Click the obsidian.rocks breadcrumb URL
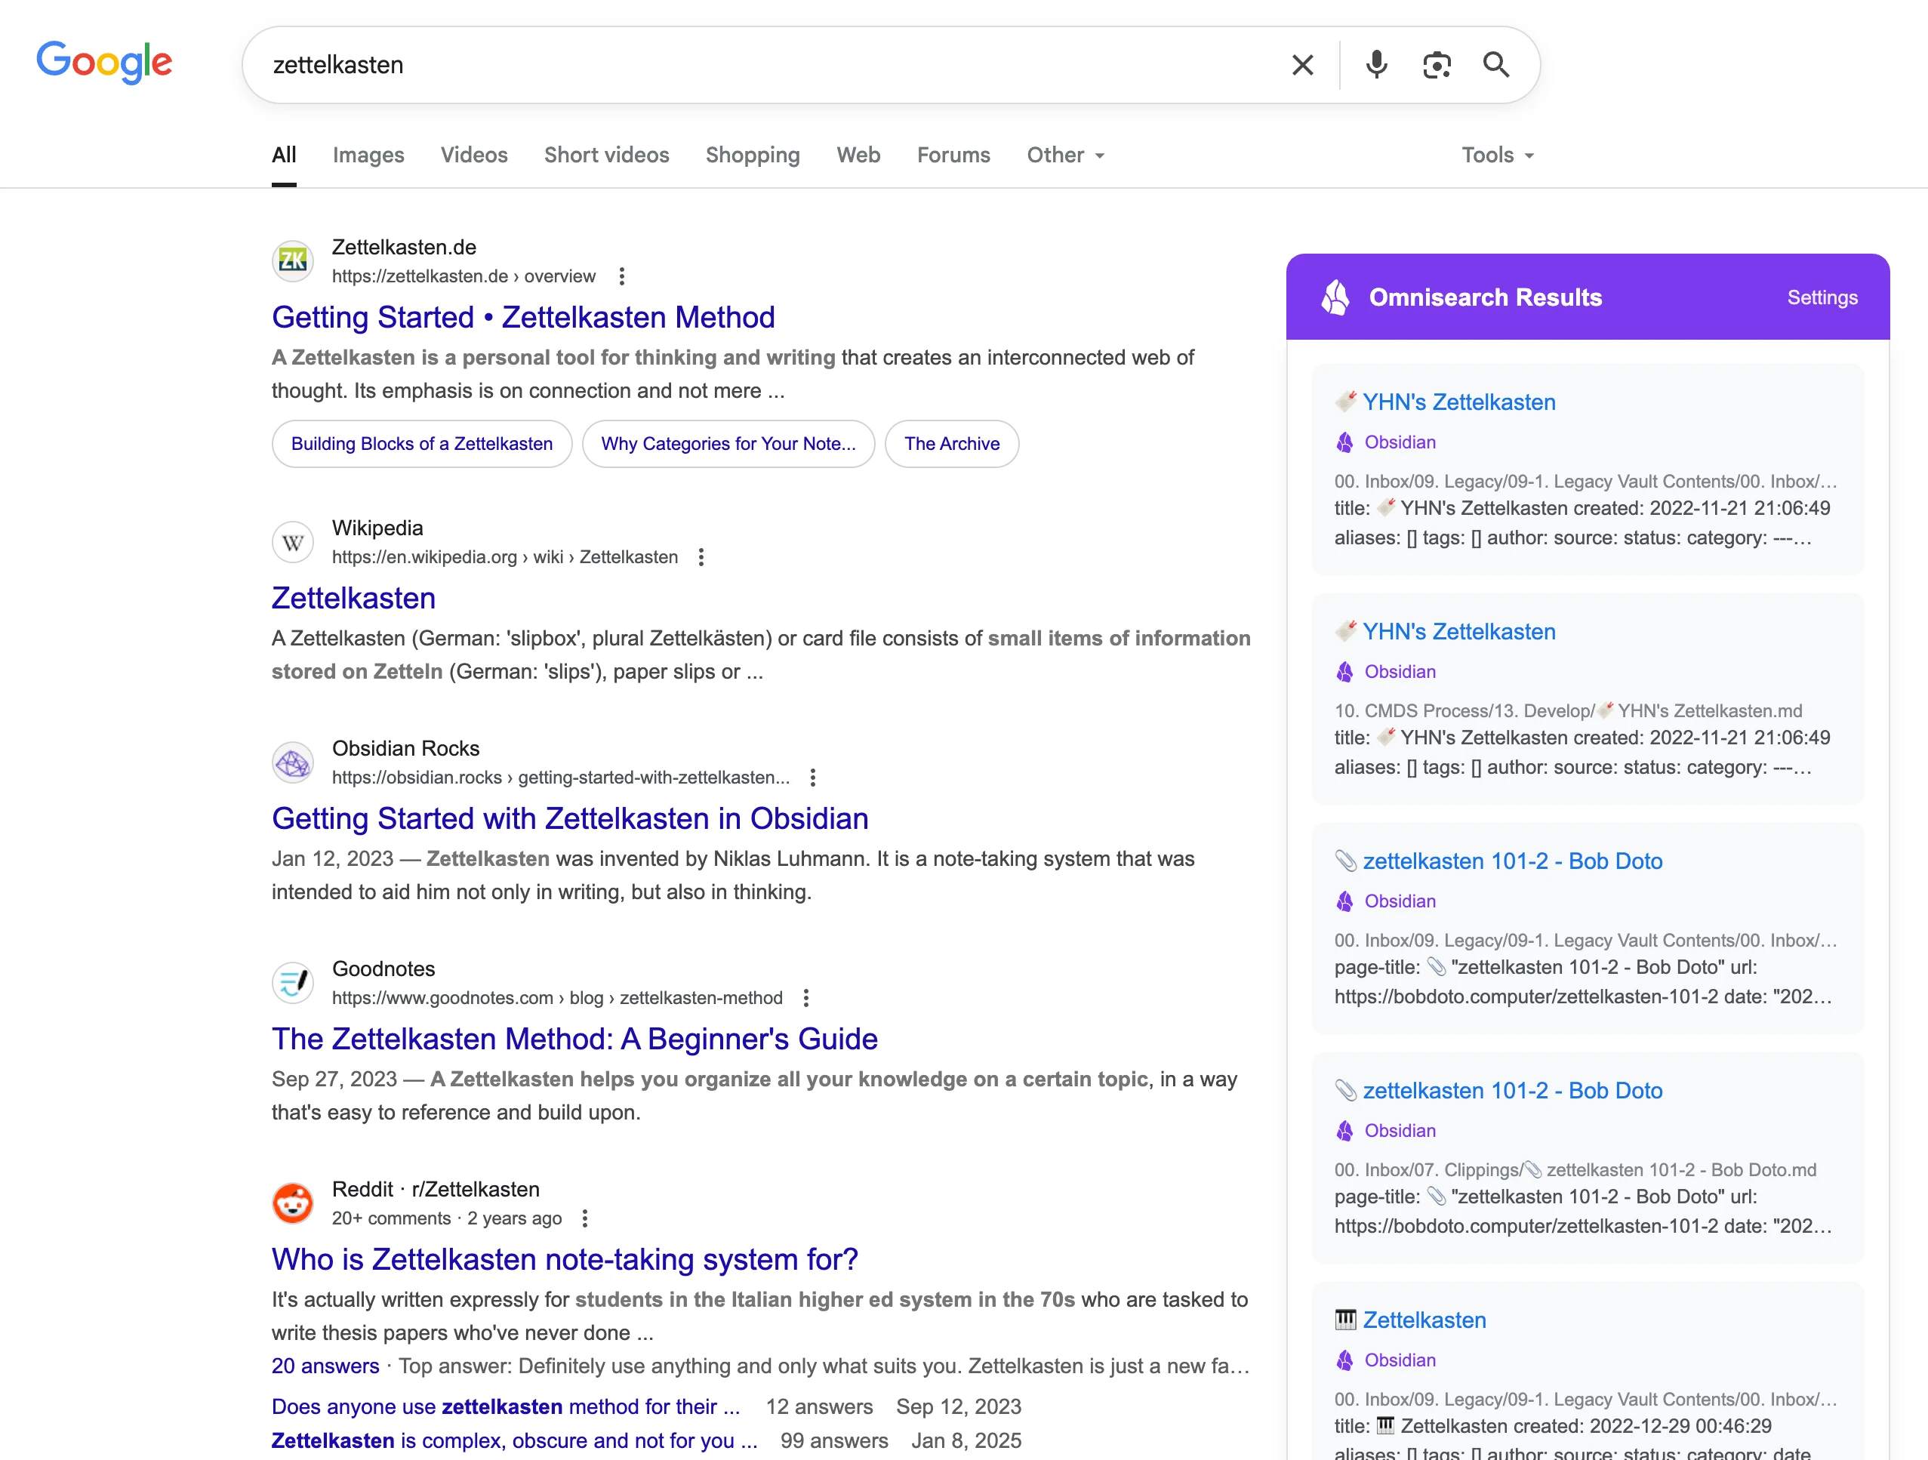Image resolution: width=1928 pixels, height=1460 pixels. (x=560, y=778)
